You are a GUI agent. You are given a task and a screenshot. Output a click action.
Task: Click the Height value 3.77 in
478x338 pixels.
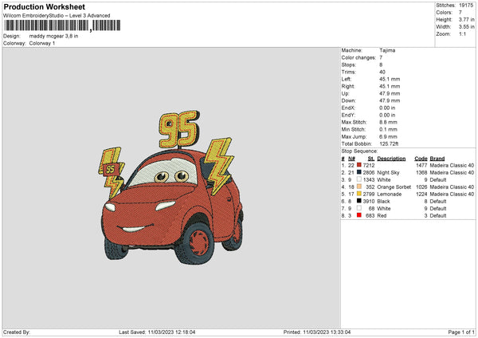click(466, 19)
